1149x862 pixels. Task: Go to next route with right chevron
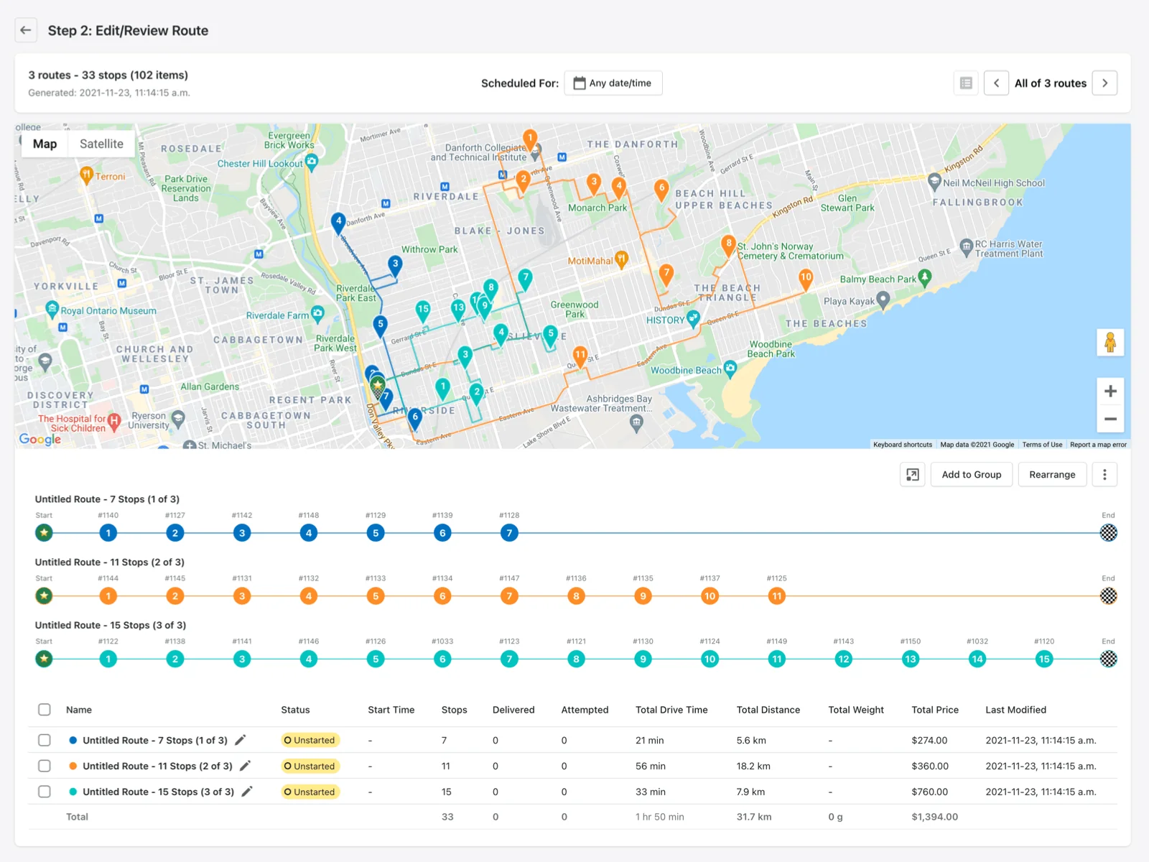(1104, 83)
